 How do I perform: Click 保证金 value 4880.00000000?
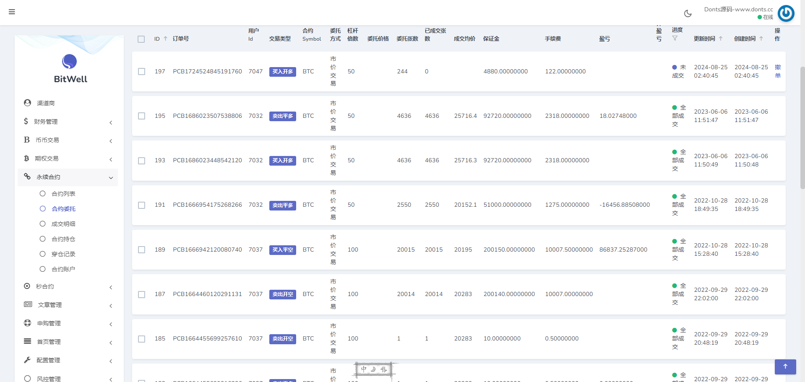click(505, 71)
